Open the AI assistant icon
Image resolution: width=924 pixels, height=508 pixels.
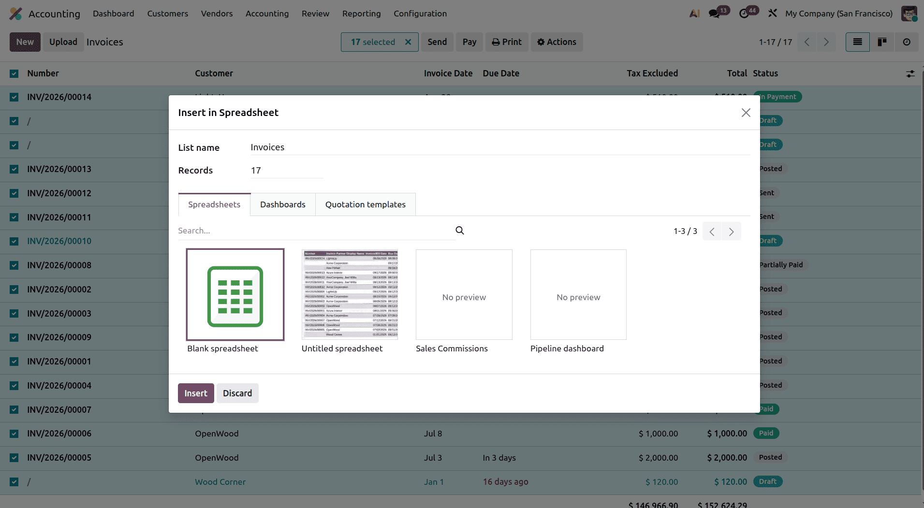695,14
